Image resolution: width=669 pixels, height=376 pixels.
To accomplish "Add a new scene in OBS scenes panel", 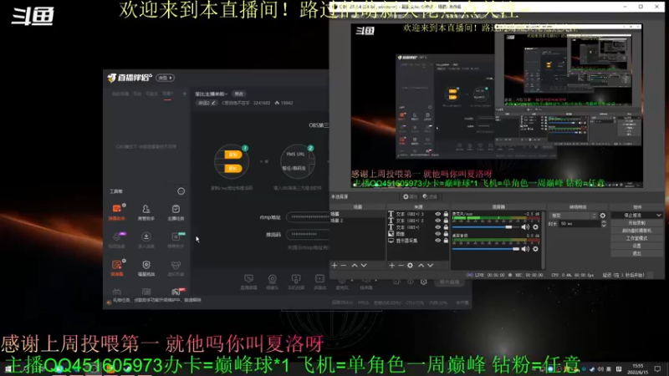I will coord(334,265).
